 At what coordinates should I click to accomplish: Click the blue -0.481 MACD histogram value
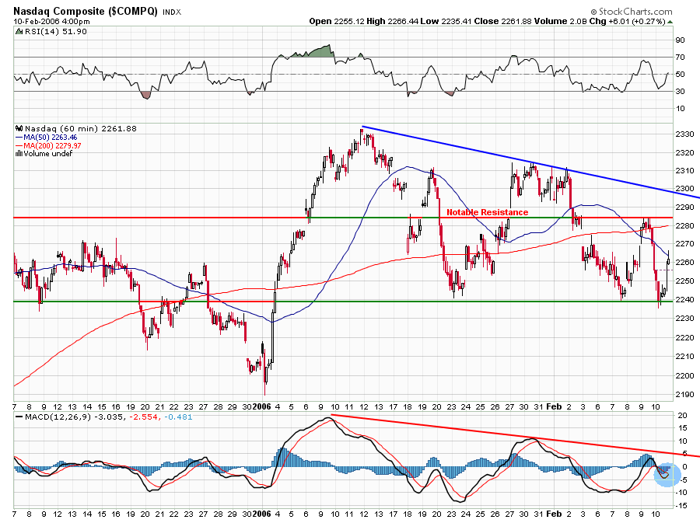[x=178, y=417]
